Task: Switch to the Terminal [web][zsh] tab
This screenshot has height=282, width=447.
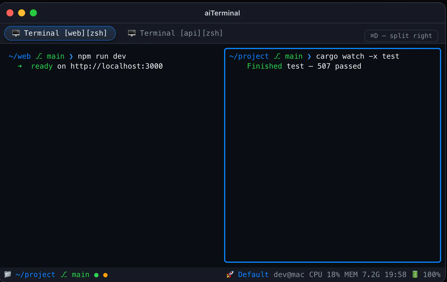Action: coord(60,33)
